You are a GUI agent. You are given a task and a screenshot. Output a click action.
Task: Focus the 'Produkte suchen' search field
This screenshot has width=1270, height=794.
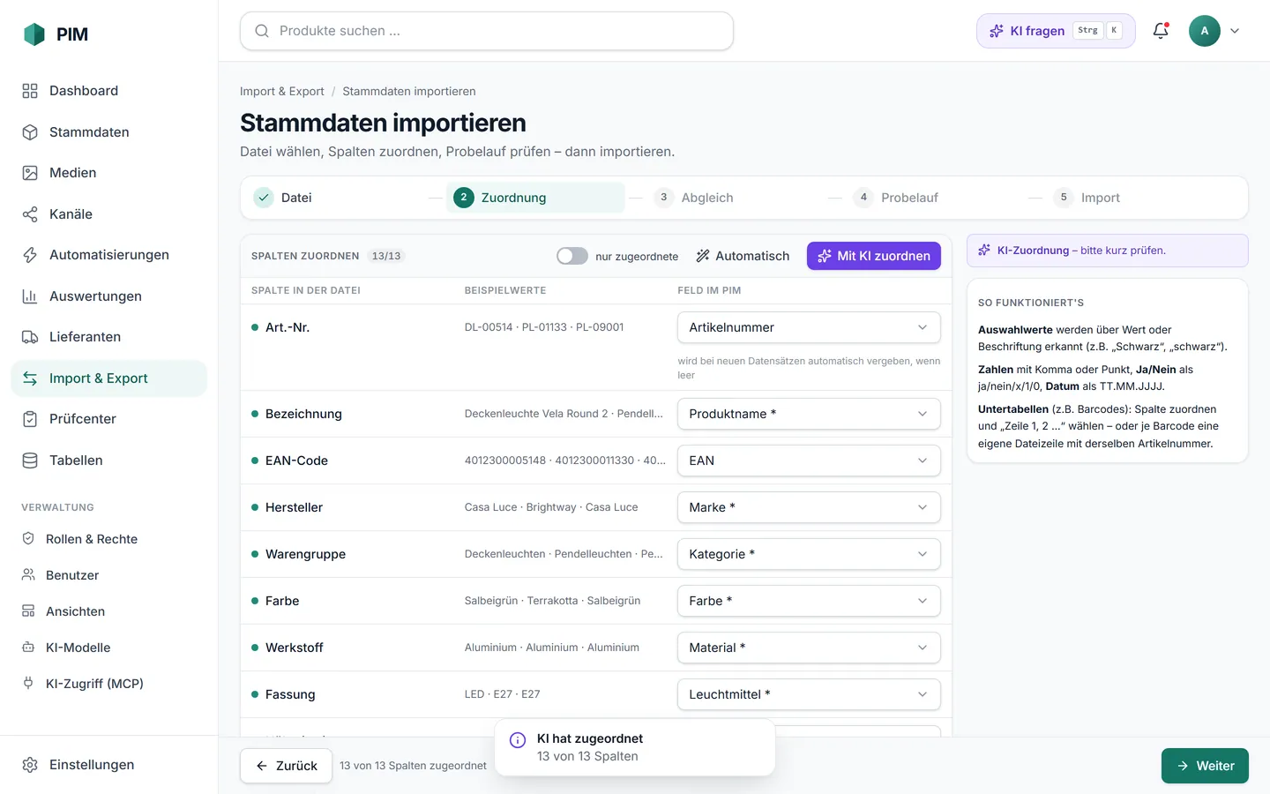(487, 31)
